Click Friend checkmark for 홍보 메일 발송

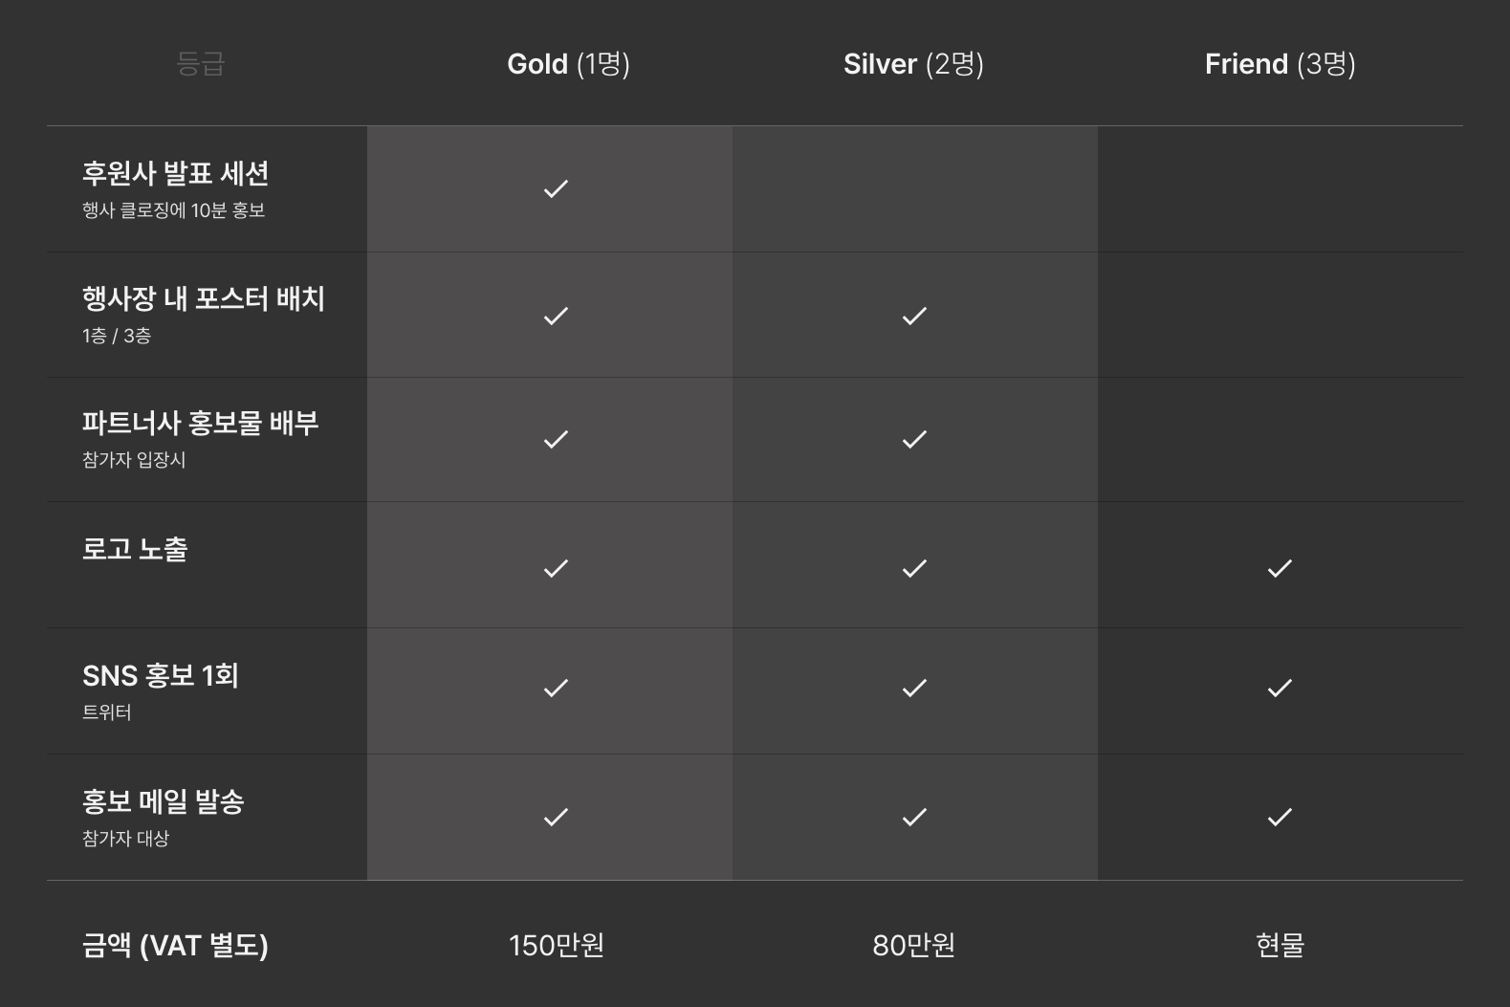pyautogui.click(x=1280, y=817)
